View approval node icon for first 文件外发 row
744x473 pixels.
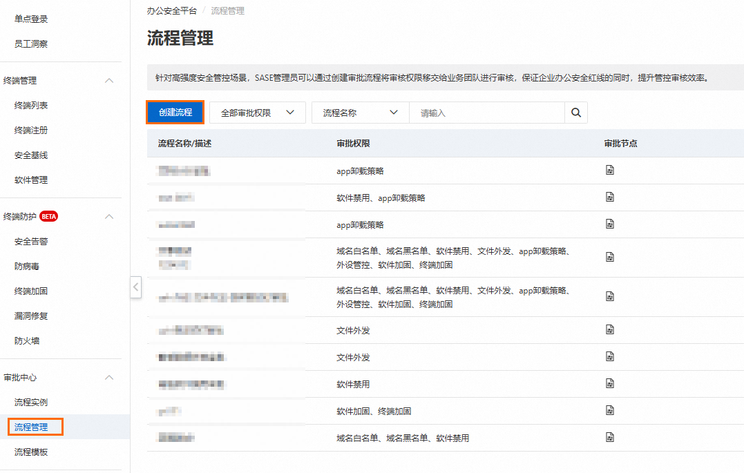pyautogui.click(x=610, y=329)
